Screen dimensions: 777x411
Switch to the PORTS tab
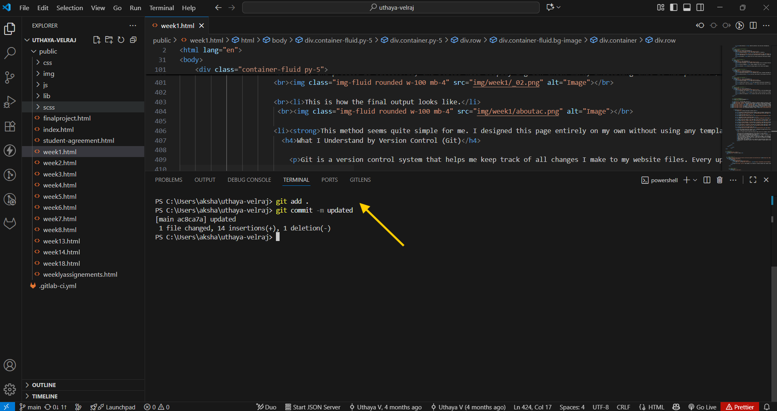coord(330,180)
